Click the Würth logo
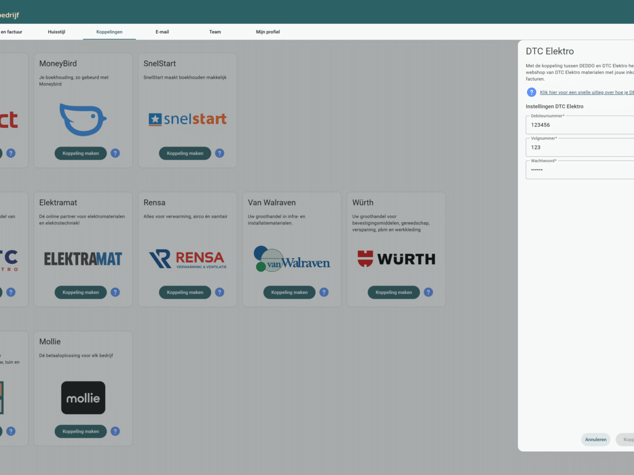Viewport: 634px width, 475px height. pyautogui.click(x=396, y=259)
